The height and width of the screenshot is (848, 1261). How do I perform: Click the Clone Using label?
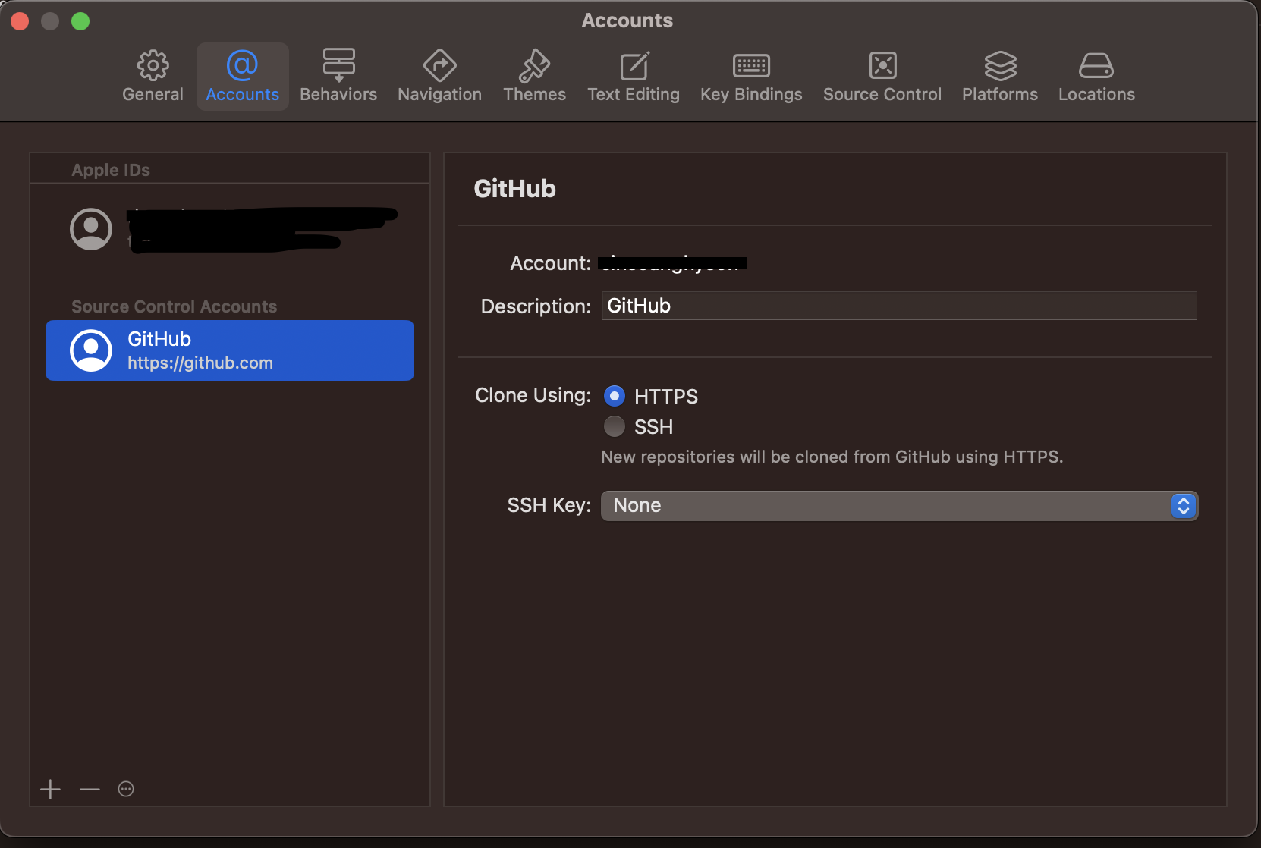[533, 395]
